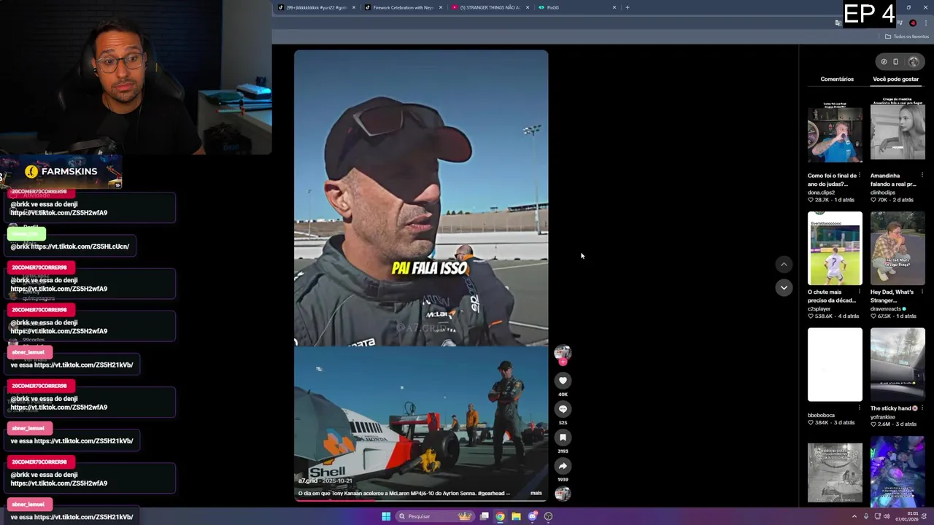The height and width of the screenshot is (525, 934).
Task: Expand the description with mais
Action: pos(536,494)
